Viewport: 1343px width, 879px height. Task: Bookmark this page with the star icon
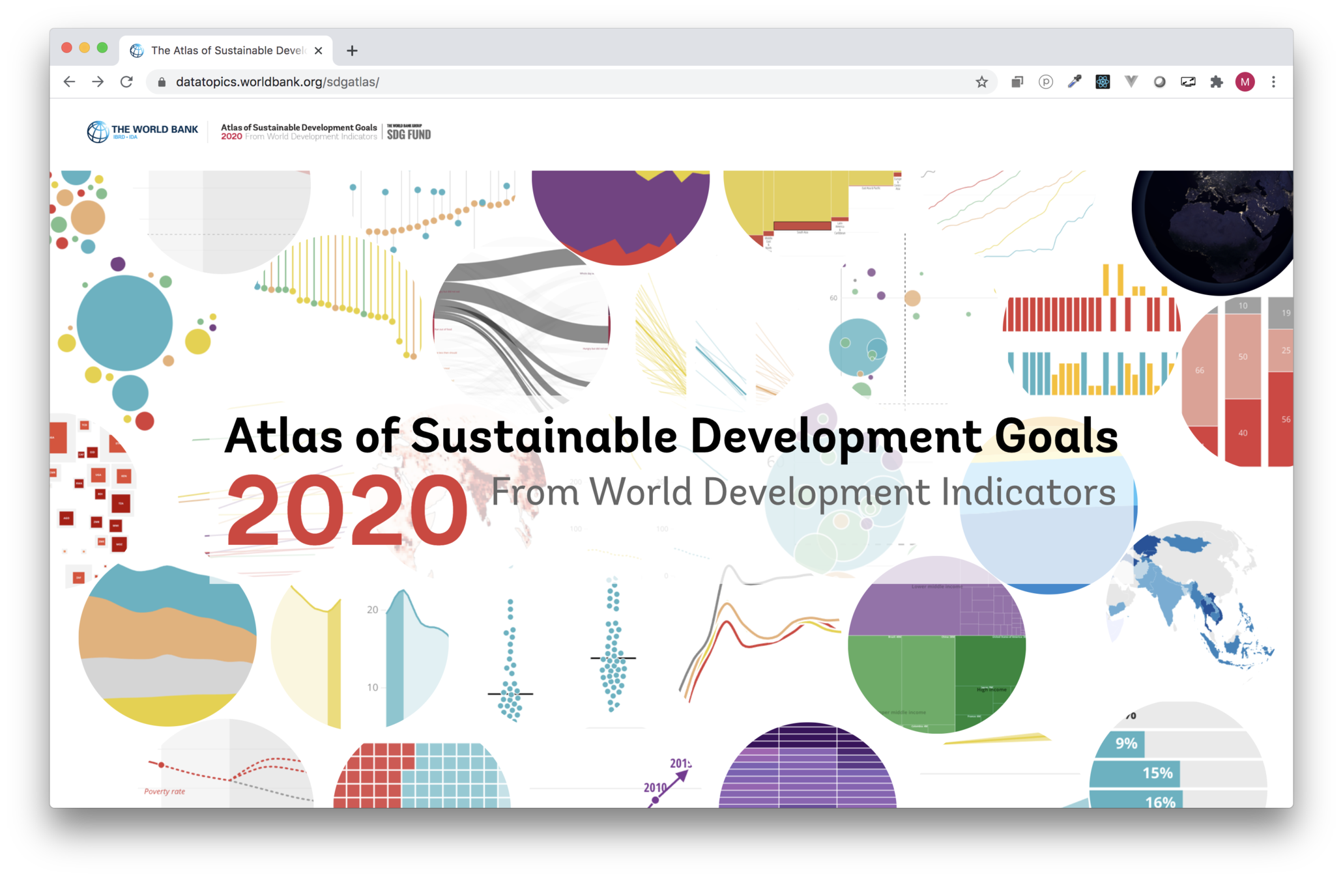coord(981,82)
